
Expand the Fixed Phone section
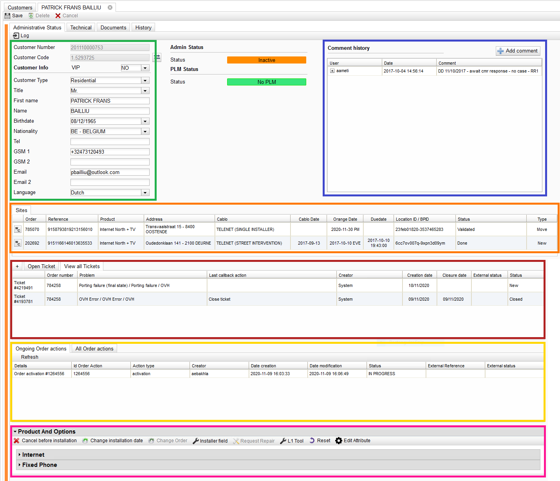(x=20, y=465)
